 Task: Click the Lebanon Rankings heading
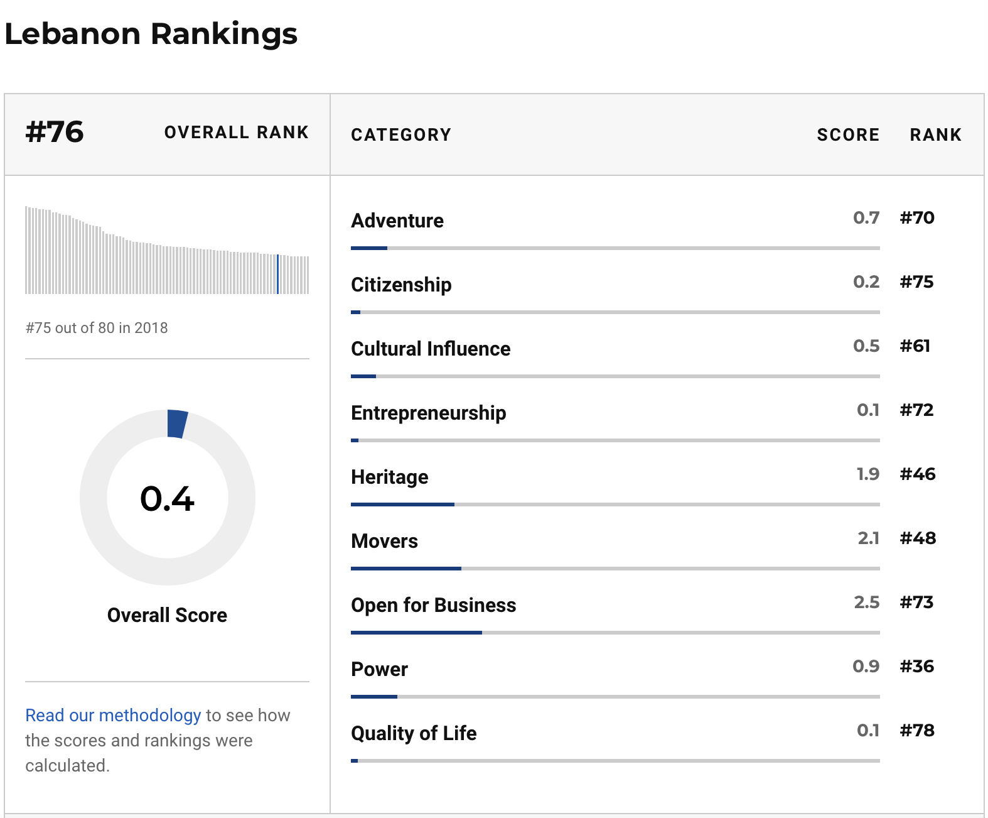click(x=151, y=34)
